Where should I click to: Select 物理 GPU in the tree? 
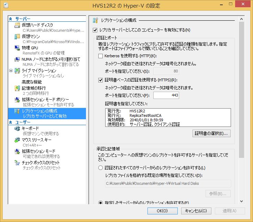[30, 48]
